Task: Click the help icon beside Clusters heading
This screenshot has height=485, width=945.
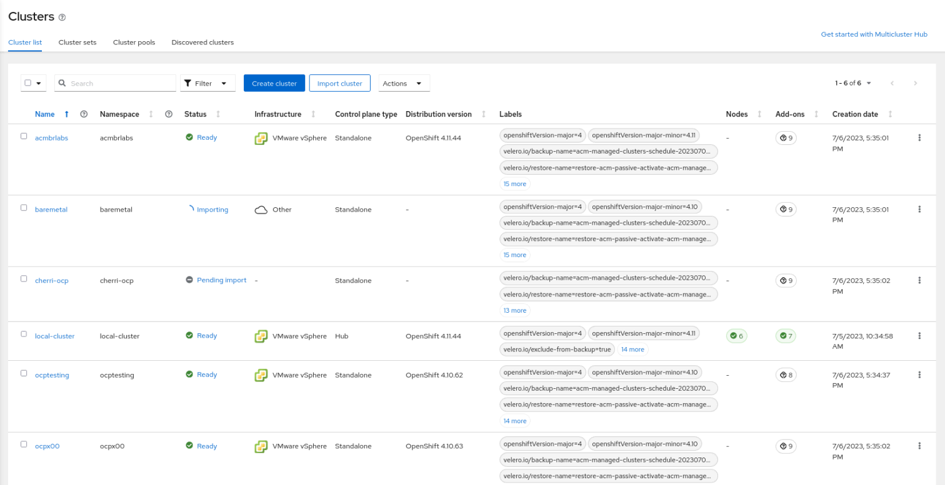Action: 61,17
